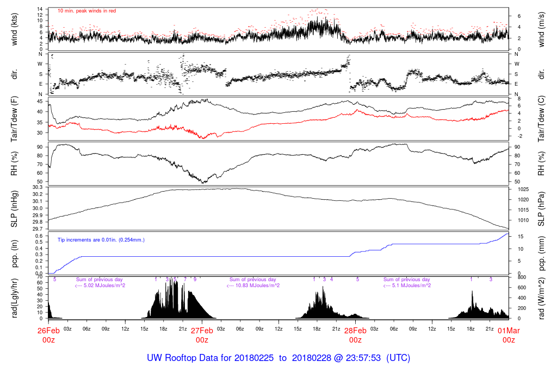This screenshot has height=380, width=557.
Task: Click the 'wind (m/s)' axis label
Action: 541,29
